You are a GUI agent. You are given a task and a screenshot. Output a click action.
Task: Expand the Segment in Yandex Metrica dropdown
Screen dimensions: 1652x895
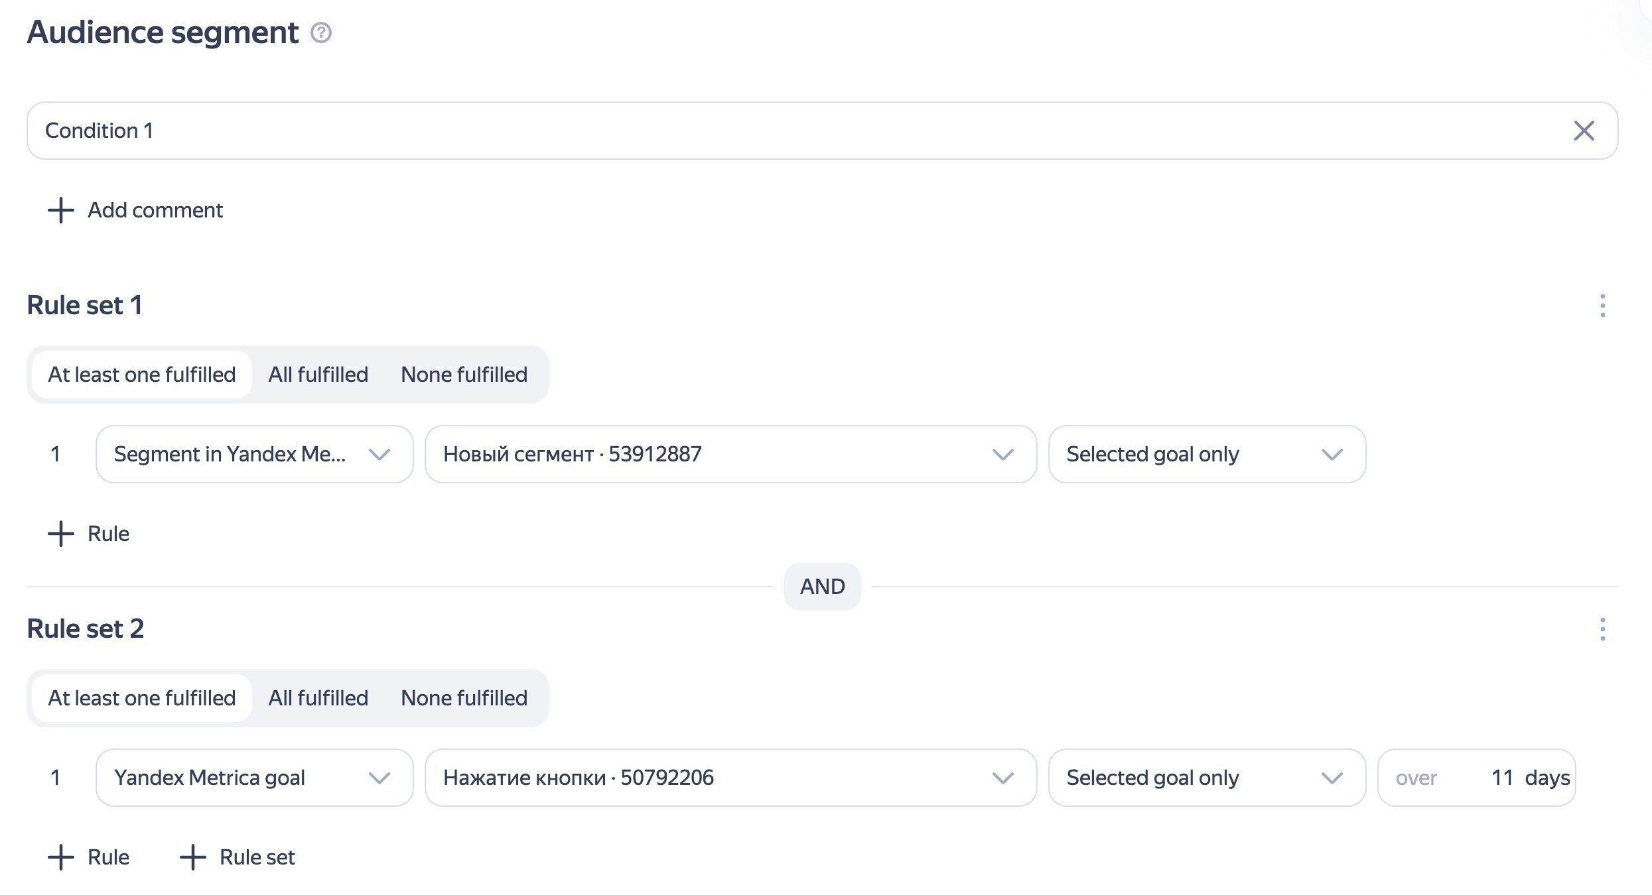click(254, 454)
